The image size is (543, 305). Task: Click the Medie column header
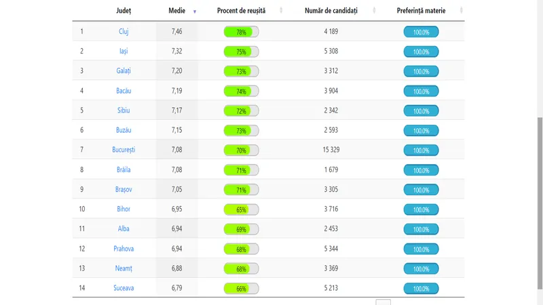coord(177,11)
